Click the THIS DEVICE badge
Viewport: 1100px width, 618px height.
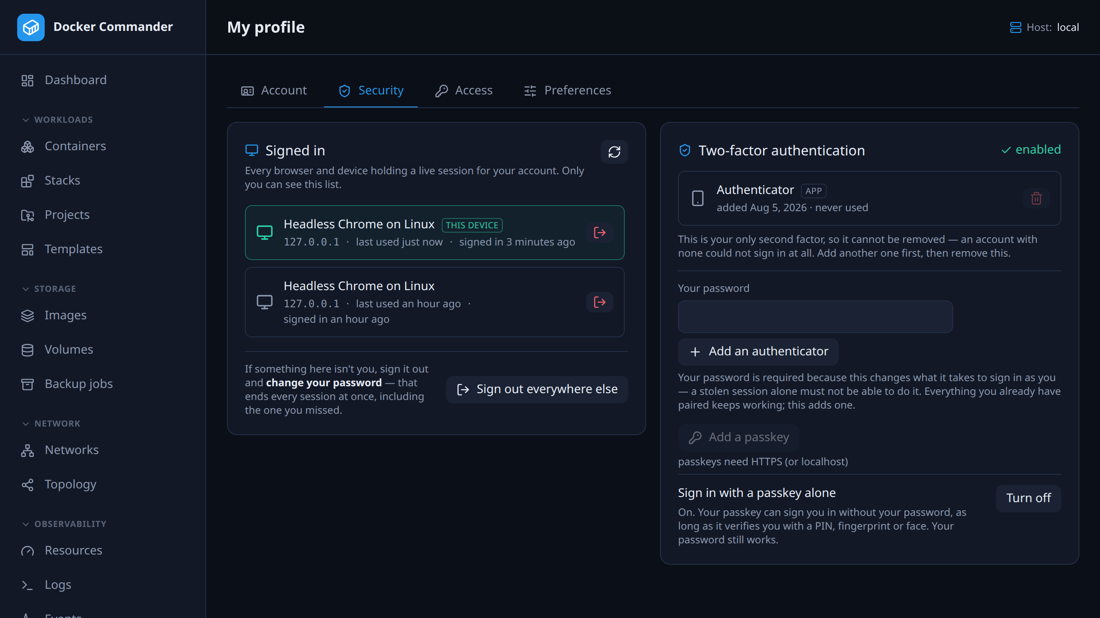point(472,225)
